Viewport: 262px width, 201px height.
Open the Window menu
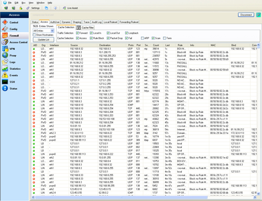pos(40,3)
